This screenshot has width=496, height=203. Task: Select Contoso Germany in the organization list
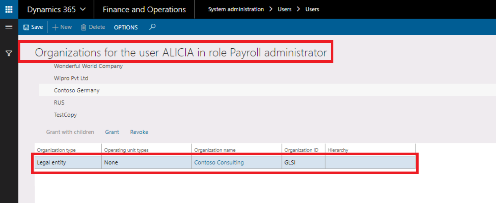click(77, 90)
